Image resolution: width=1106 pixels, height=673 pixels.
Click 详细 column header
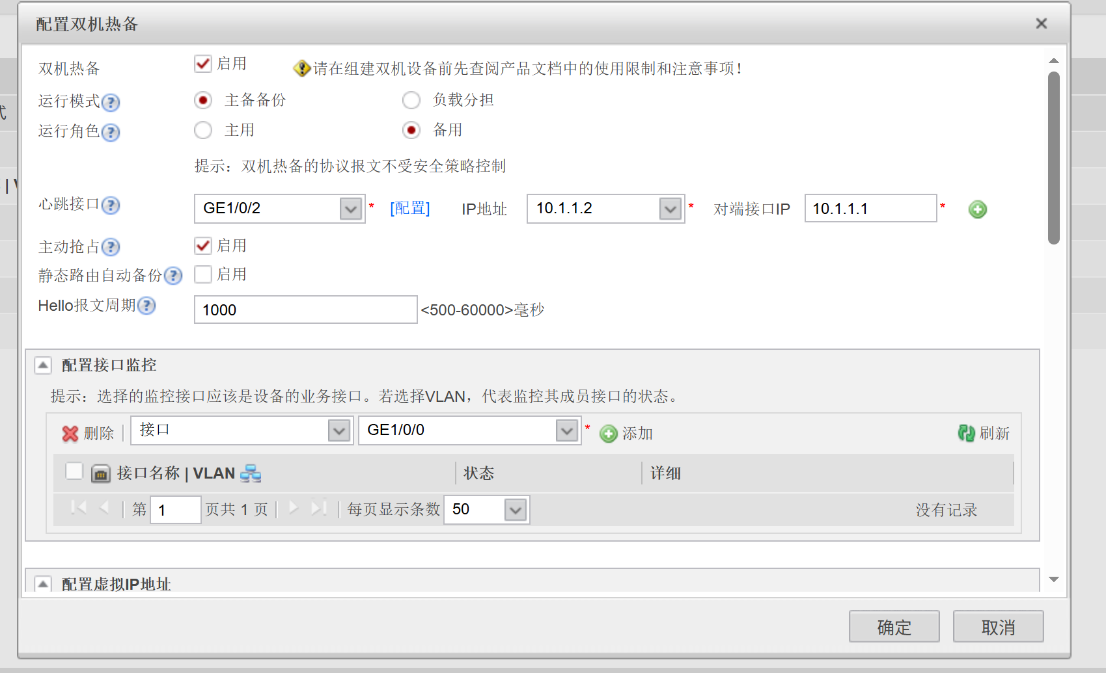tap(665, 473)
